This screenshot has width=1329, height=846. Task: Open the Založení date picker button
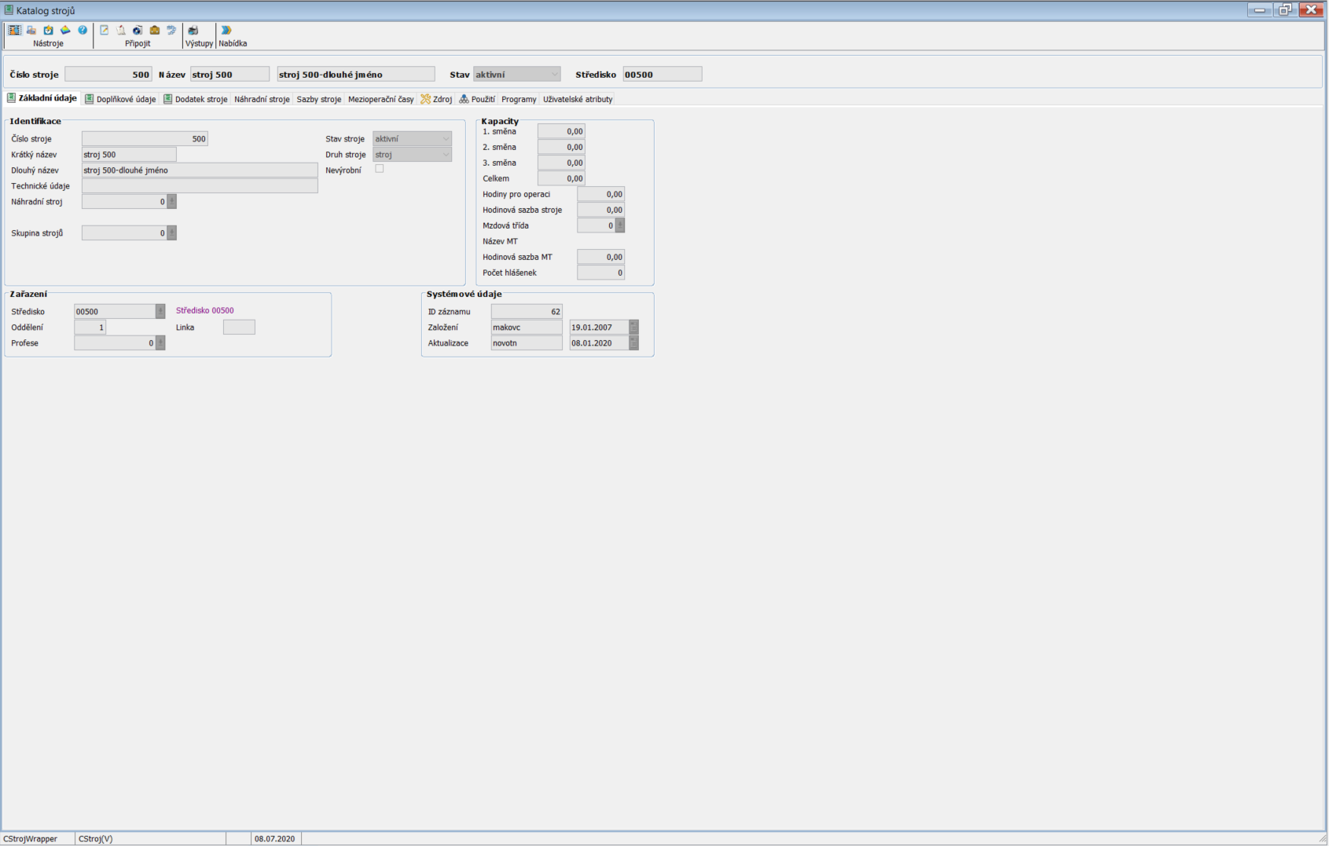633,328
